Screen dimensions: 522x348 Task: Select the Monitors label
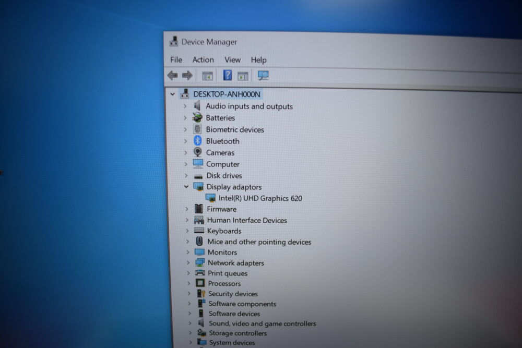tap(222, 252)
